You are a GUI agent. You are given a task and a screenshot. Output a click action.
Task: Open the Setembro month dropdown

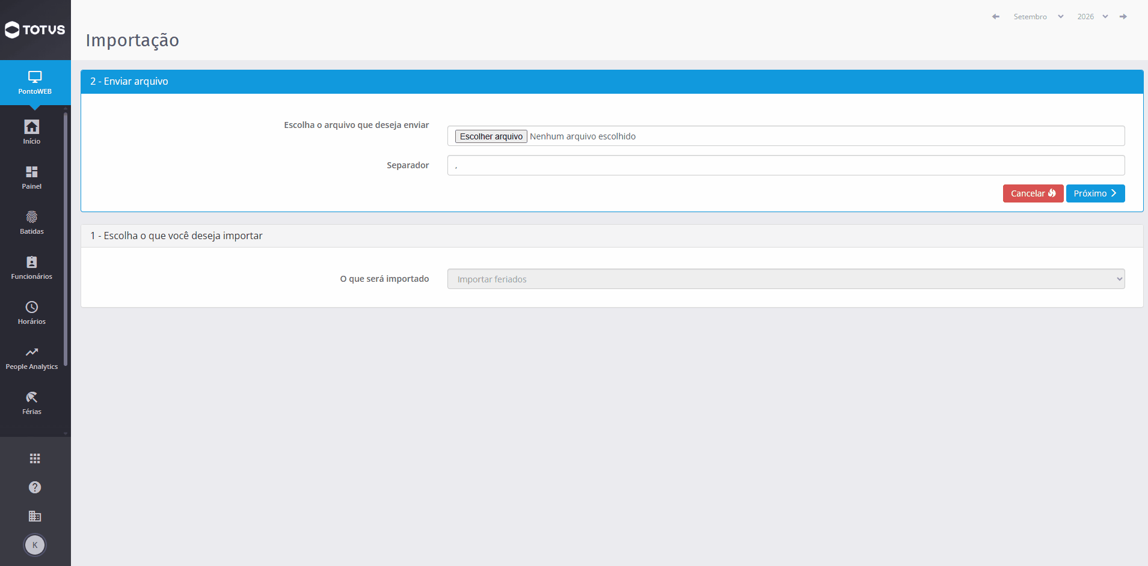click(x=1039, y=17)
